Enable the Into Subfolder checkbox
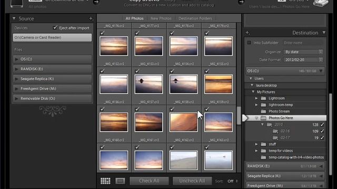This screenshot has height=189, width=337. pyautogui.click(x=249, y=43)
